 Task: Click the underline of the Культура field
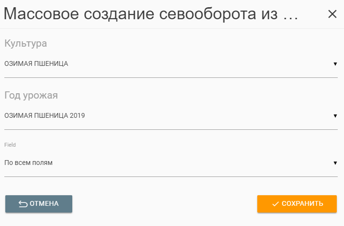(x=171, y=77)
